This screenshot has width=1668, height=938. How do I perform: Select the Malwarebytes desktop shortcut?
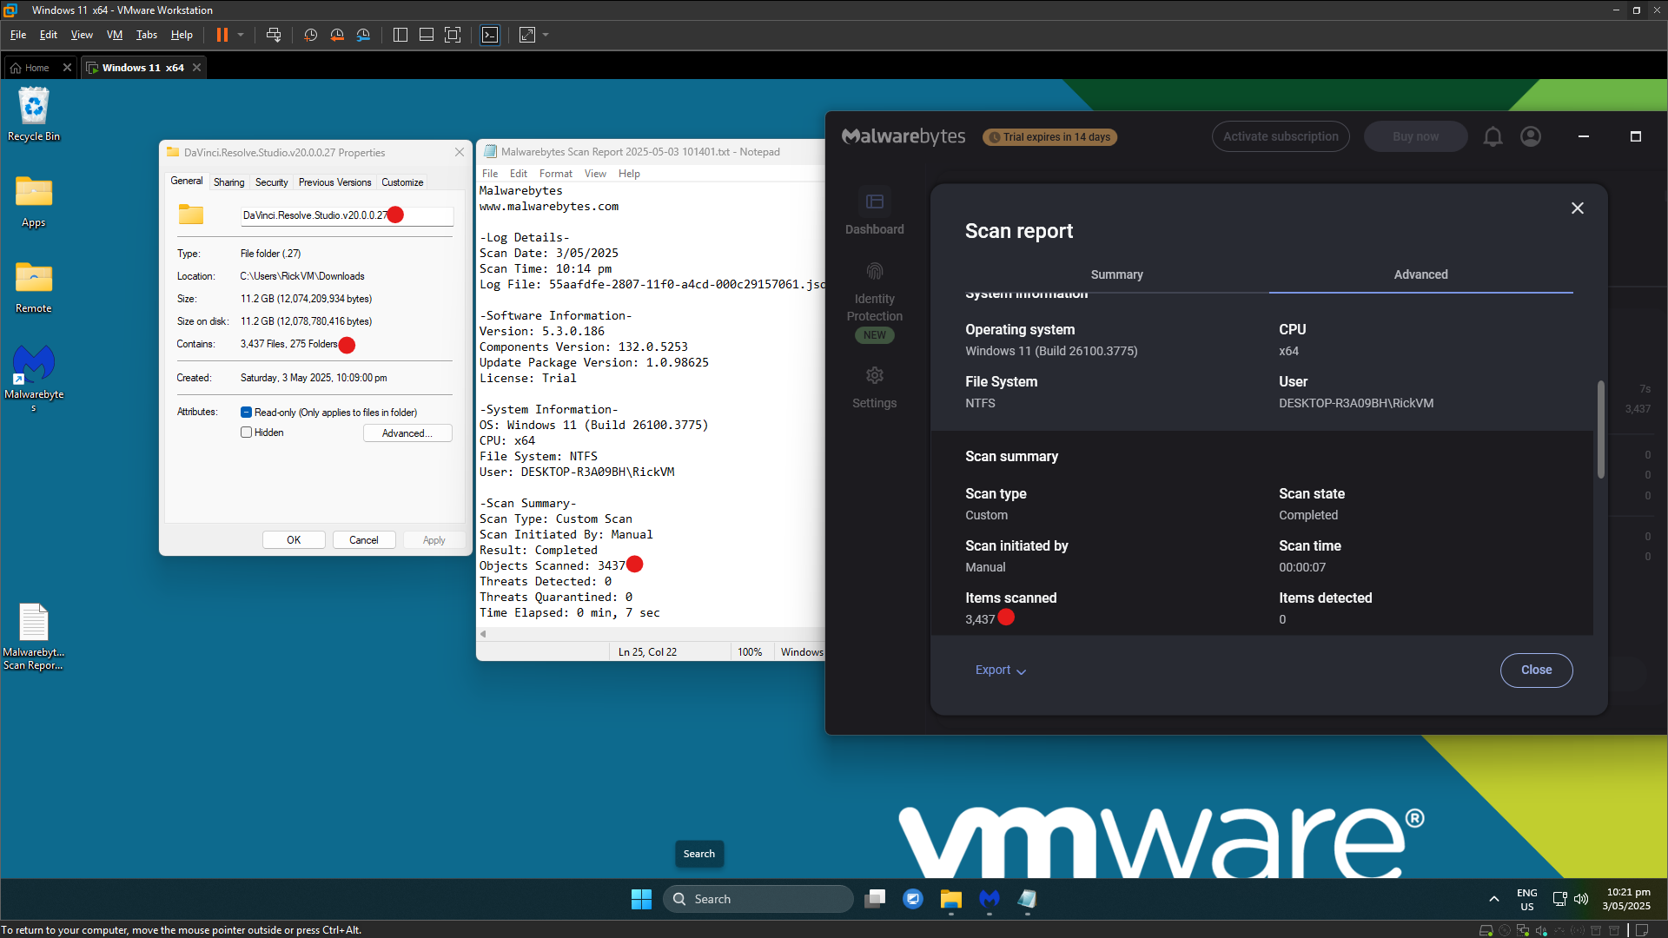[34, 378]
